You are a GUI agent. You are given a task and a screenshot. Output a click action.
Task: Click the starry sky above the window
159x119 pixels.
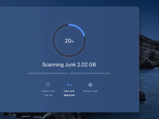pyautogui.click(x=76, y=3)
